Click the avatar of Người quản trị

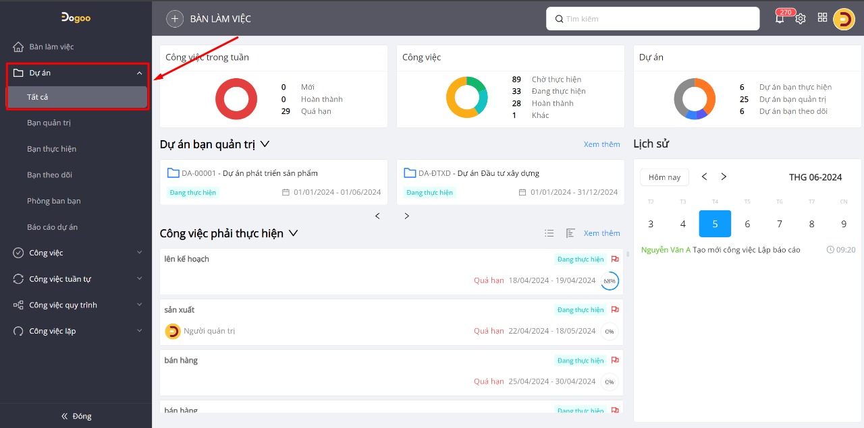(173, 331)
